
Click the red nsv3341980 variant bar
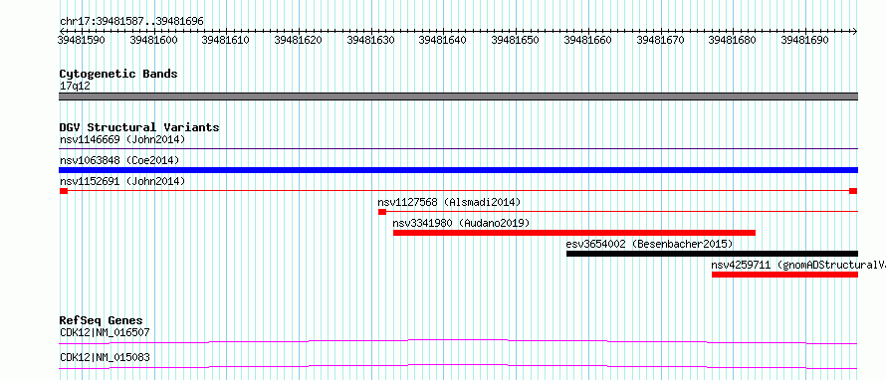pos(574,233)
